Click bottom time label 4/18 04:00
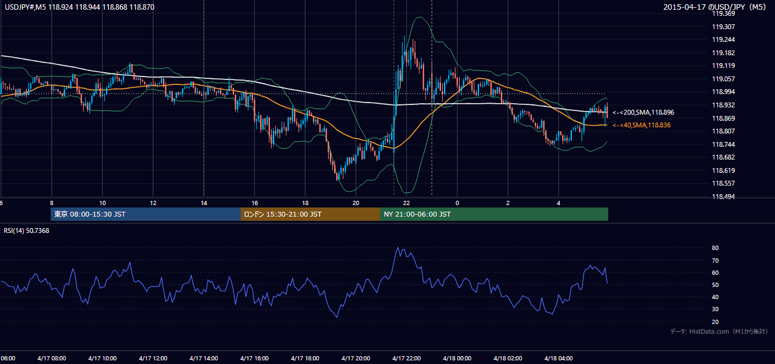 [x=559, y=358]
